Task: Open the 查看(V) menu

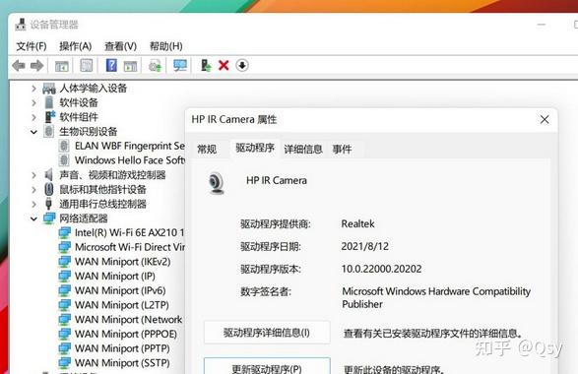Action: click(120, 46)
